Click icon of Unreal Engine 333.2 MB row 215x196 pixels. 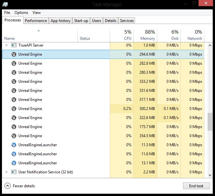(14, 82)
